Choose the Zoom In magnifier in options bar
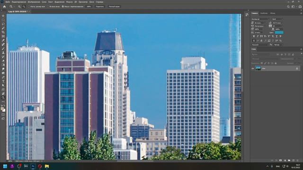This screenshot has width=303, height=170. (19, 7)
